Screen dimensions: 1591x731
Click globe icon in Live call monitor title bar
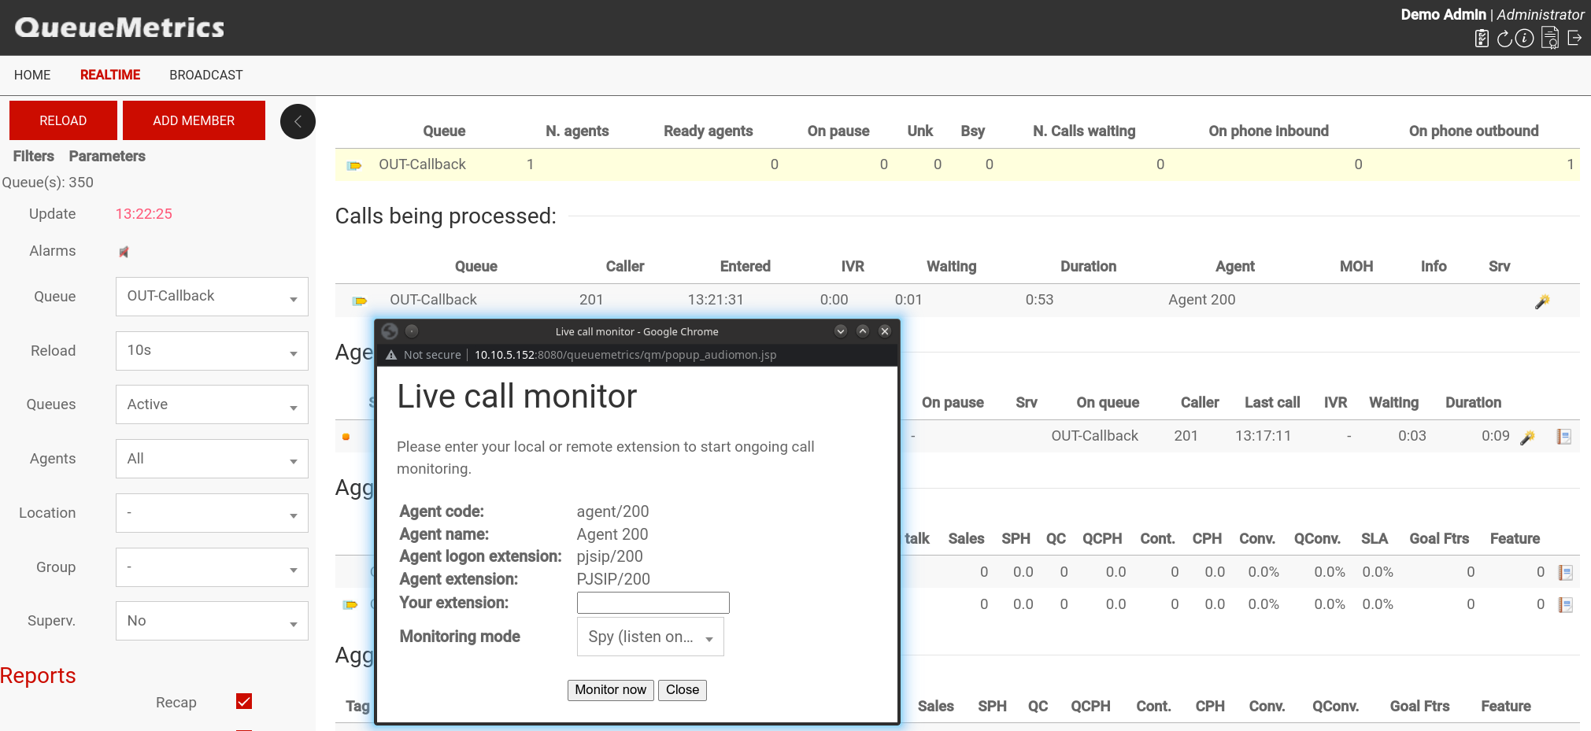(x=390, y=331)
